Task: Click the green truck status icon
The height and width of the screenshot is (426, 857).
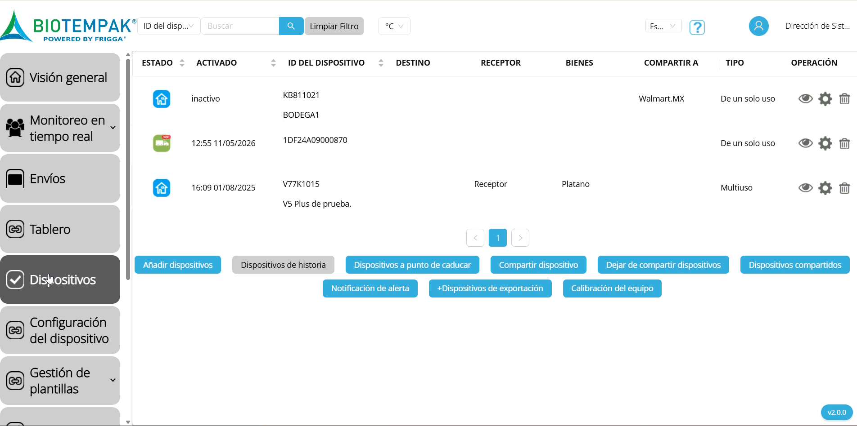Action: (162, 143)
